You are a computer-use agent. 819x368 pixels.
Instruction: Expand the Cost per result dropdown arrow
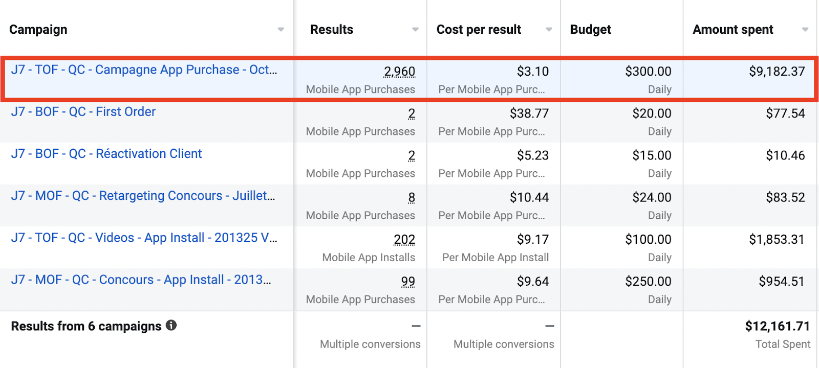coord(549,30)
